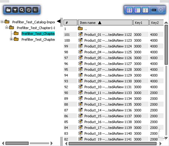
Task: Sort by the Key1 column header
Action: [141, 23]
